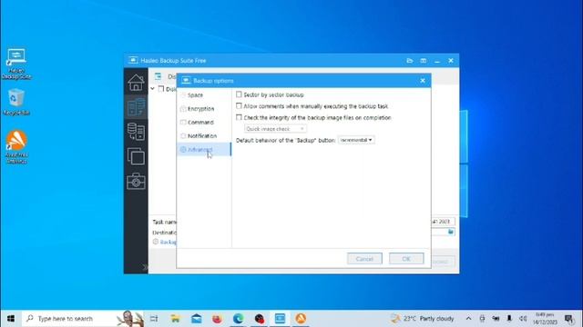Click the folder icon in Hasleo title bar
Image resolution: width=583 pixels, height=327 pixels.
pyautogui.click(x=410, y=61)
